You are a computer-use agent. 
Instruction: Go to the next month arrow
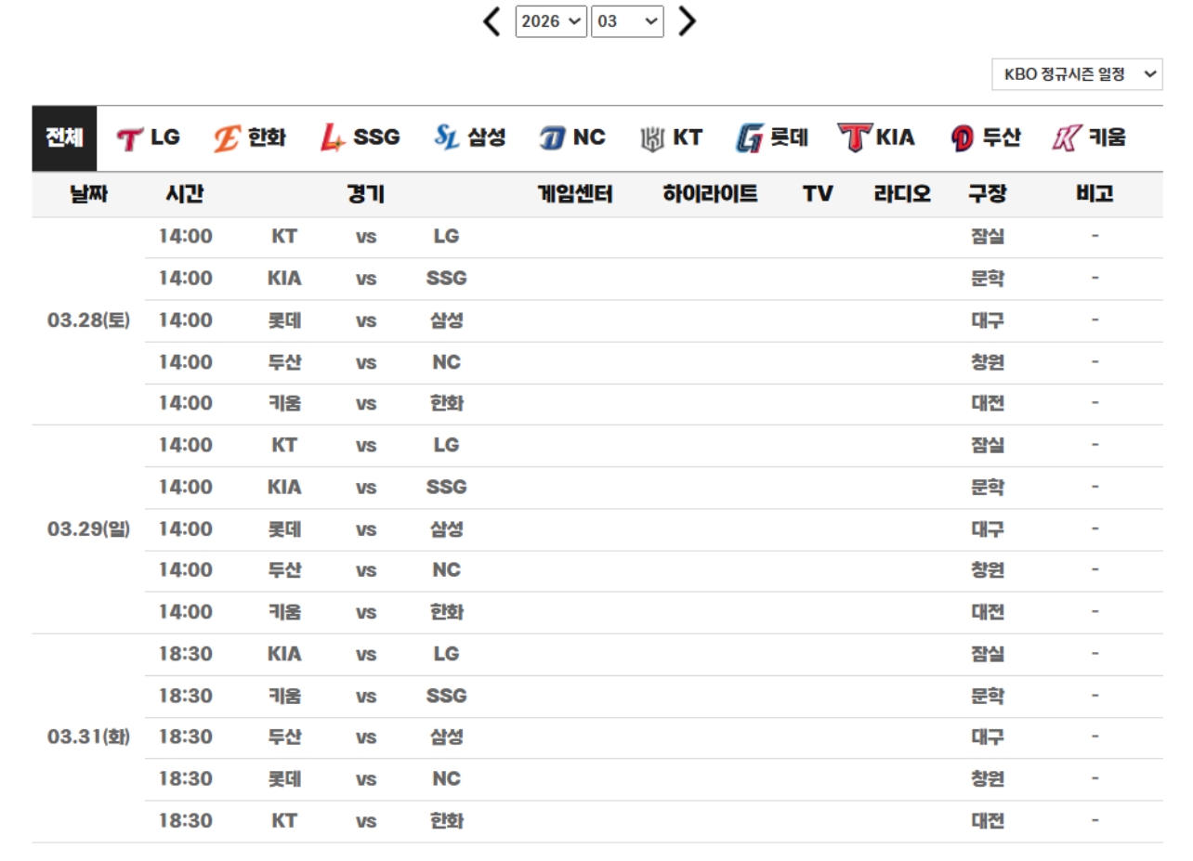tap(687, 20)
